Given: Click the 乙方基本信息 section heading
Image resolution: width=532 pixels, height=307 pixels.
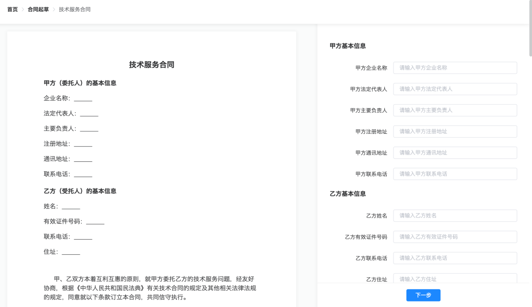Looking at the screenshot, I should pyautogui.click(x=347, y=194).
